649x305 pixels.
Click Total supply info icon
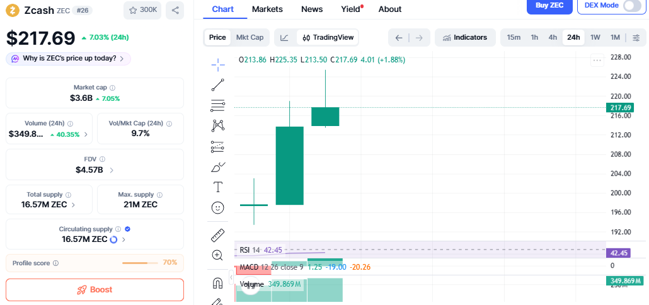pyautogui.click(x=68, y=195)
